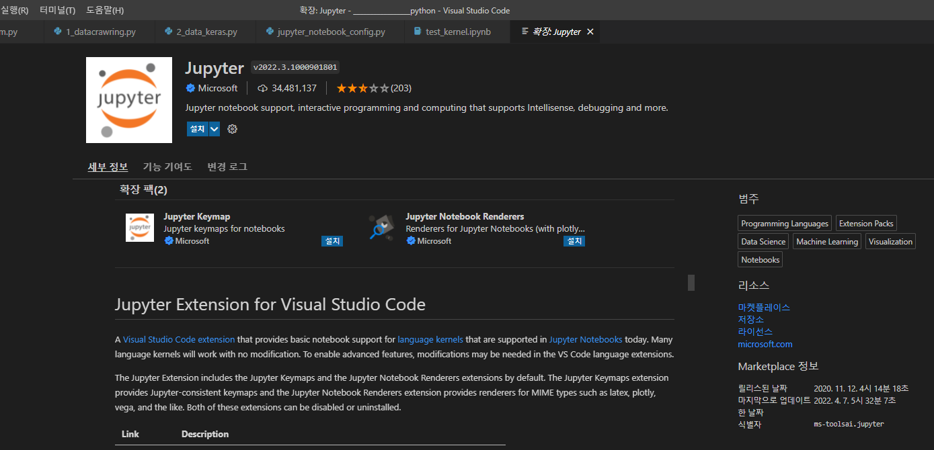The height and width of the screenshot is (450, 934).
Task: Open the 실행(R) menu
Action: [14, 10]
